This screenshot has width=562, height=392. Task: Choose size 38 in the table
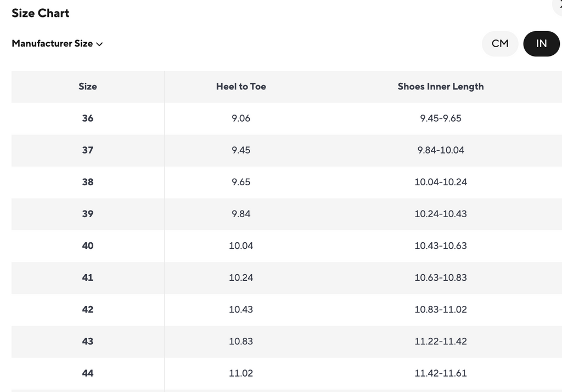pos(88,182)
